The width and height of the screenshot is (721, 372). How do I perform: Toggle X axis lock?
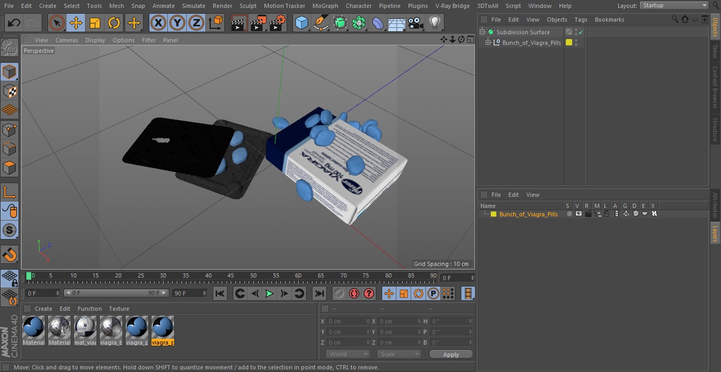(x=158, y=23)
